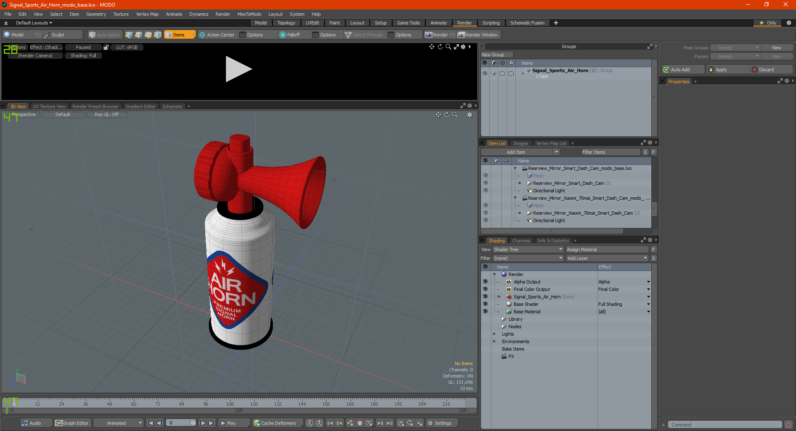The width and height of the screenshot is (796, 431).
Task: Open Graph Editor
Action: 72,423
